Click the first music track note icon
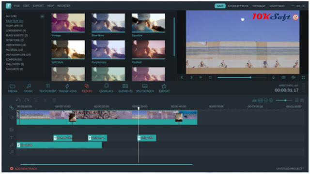 [x=12, y=145]
